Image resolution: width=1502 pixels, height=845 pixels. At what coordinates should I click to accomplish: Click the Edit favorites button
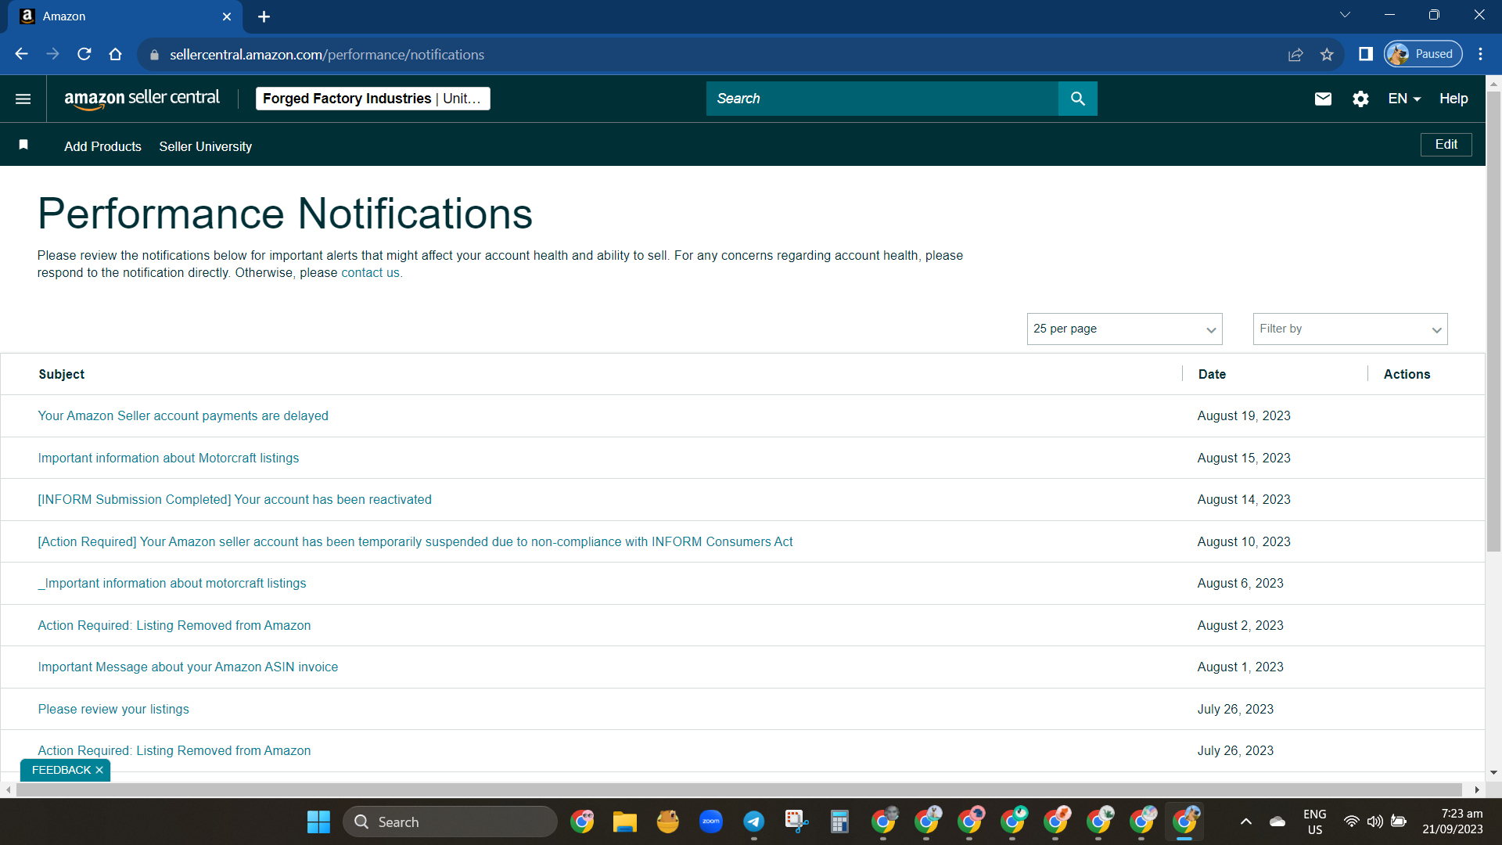pyautogui.click(x=1446, y=145)
